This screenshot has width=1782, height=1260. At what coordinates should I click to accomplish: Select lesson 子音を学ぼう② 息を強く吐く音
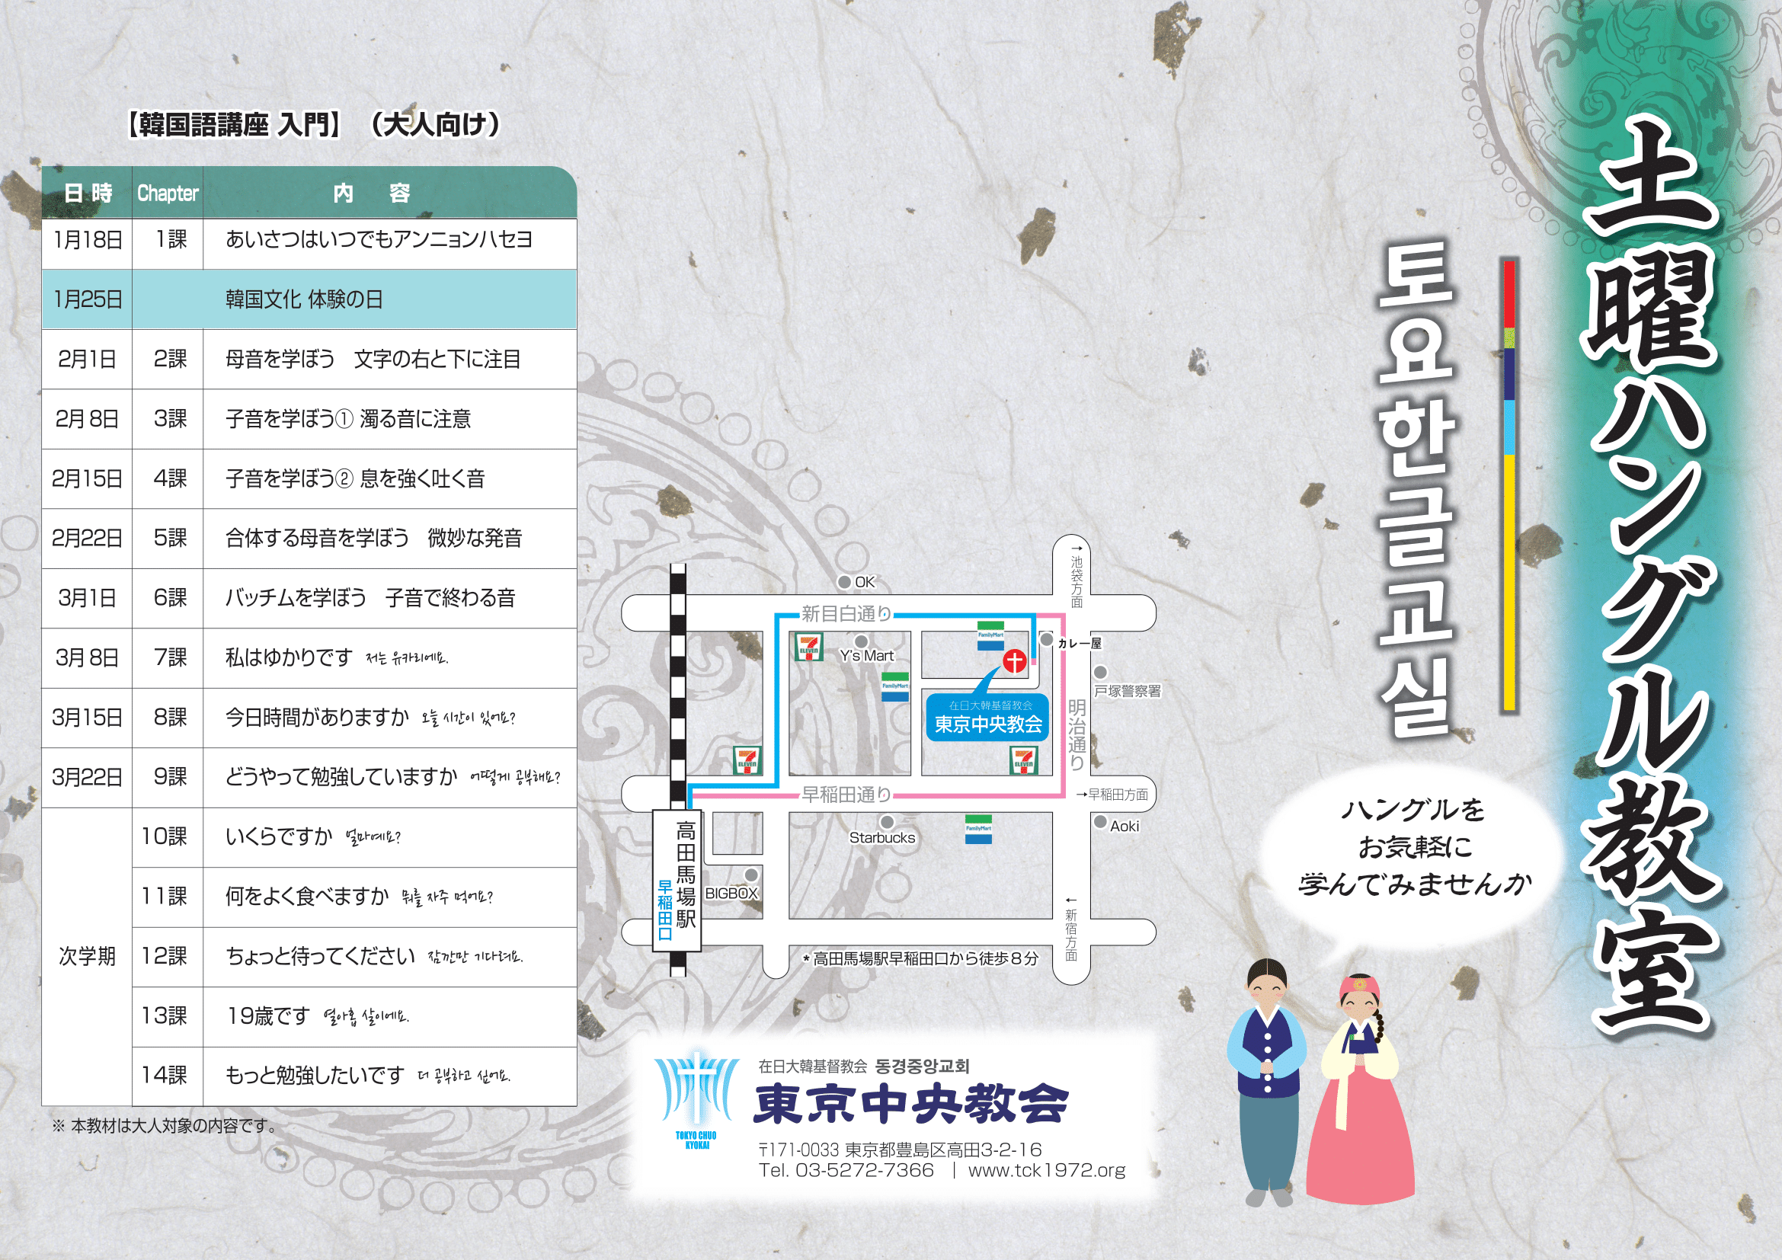coord(355,478)
